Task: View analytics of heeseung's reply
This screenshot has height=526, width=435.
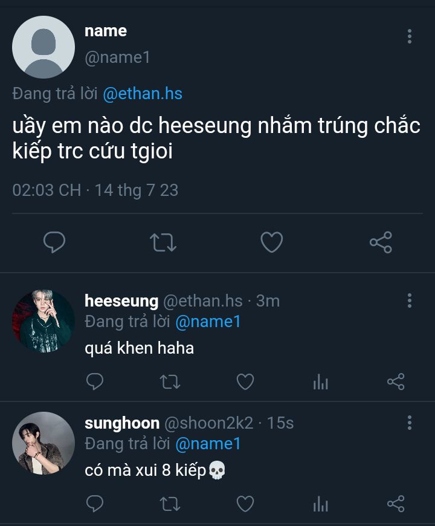Action: (320, 382)
